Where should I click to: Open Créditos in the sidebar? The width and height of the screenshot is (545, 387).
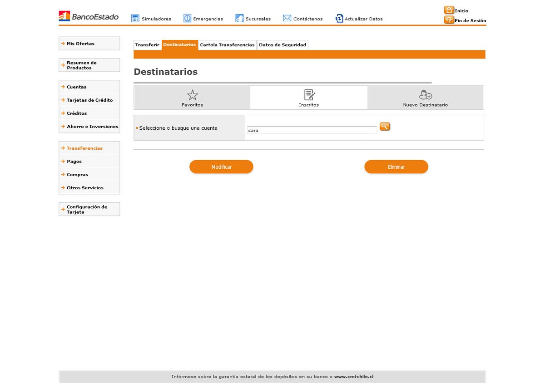coord(89,113)
